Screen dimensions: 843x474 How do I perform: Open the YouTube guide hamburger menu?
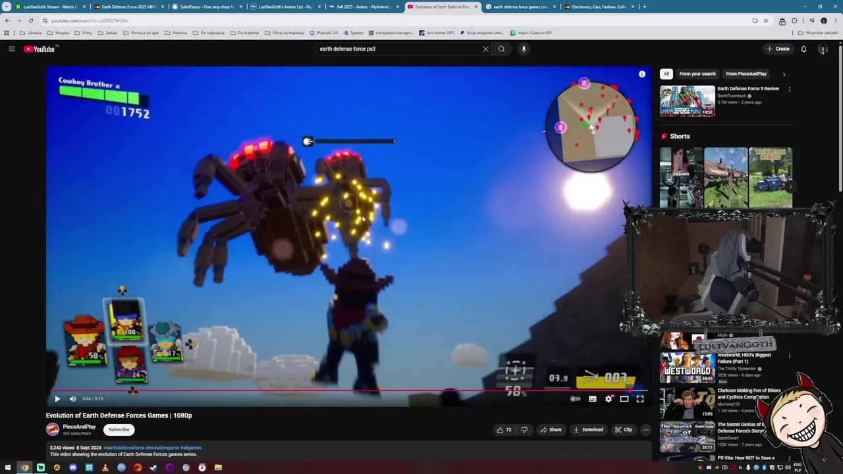tap(12, 49)
